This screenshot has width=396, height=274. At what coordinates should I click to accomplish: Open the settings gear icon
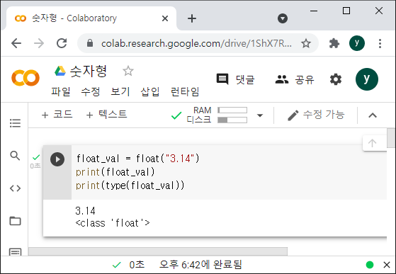[336, 79]
